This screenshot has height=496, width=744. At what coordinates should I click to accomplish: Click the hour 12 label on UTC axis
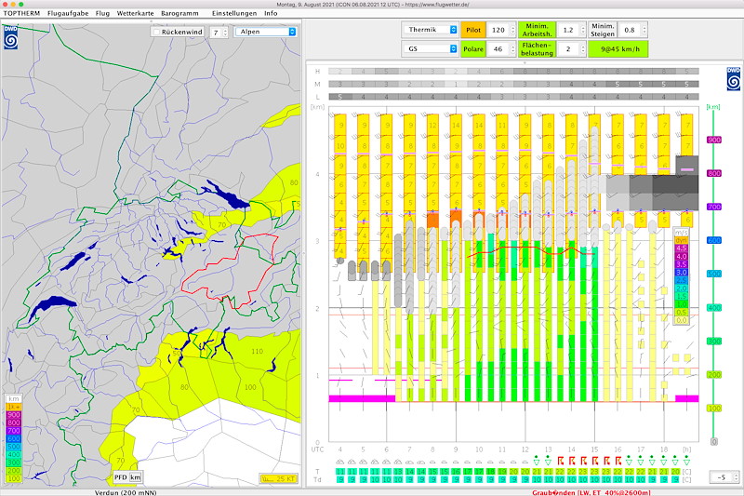[525, 449]
